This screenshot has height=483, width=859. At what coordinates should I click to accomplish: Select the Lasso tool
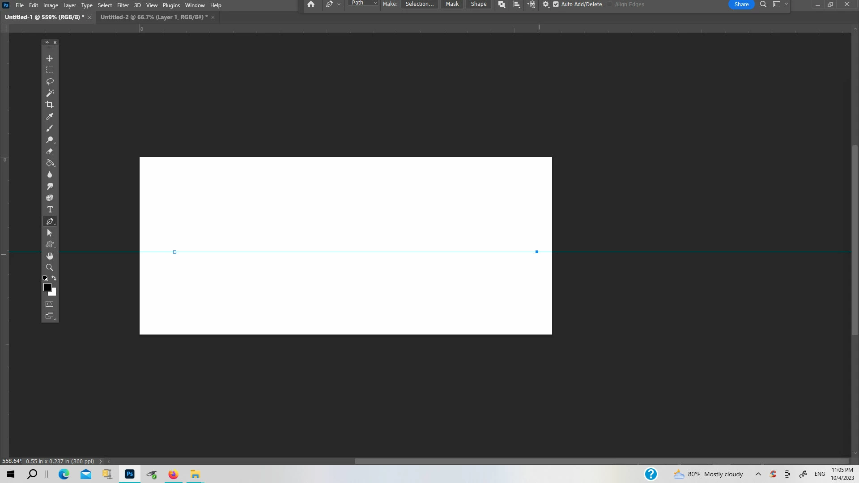[x=50, y=81]
